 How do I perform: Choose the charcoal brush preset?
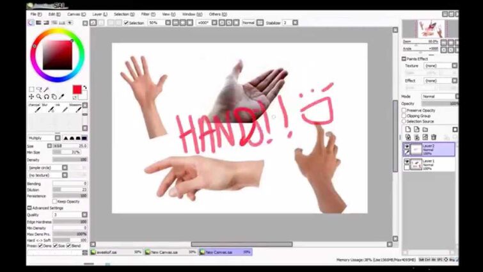click(36, 108)
